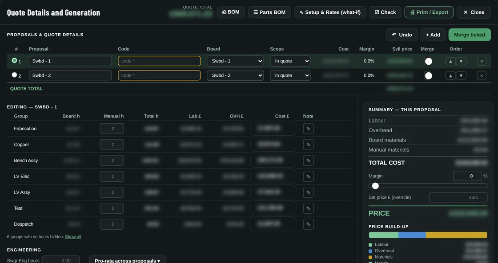Screen dimensions: 498x263
Task: Click the QUOTE TOTAL row label
Action: (x=26, y=88)
